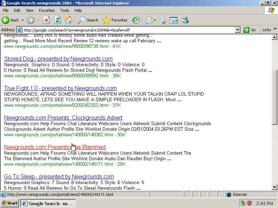Stop page loading with the red X icon
278x208 pixels.
[47, 20]
